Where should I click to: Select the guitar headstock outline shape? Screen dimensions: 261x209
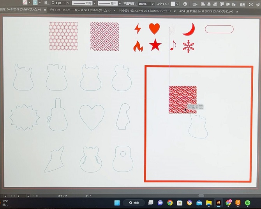pos(123,117)
